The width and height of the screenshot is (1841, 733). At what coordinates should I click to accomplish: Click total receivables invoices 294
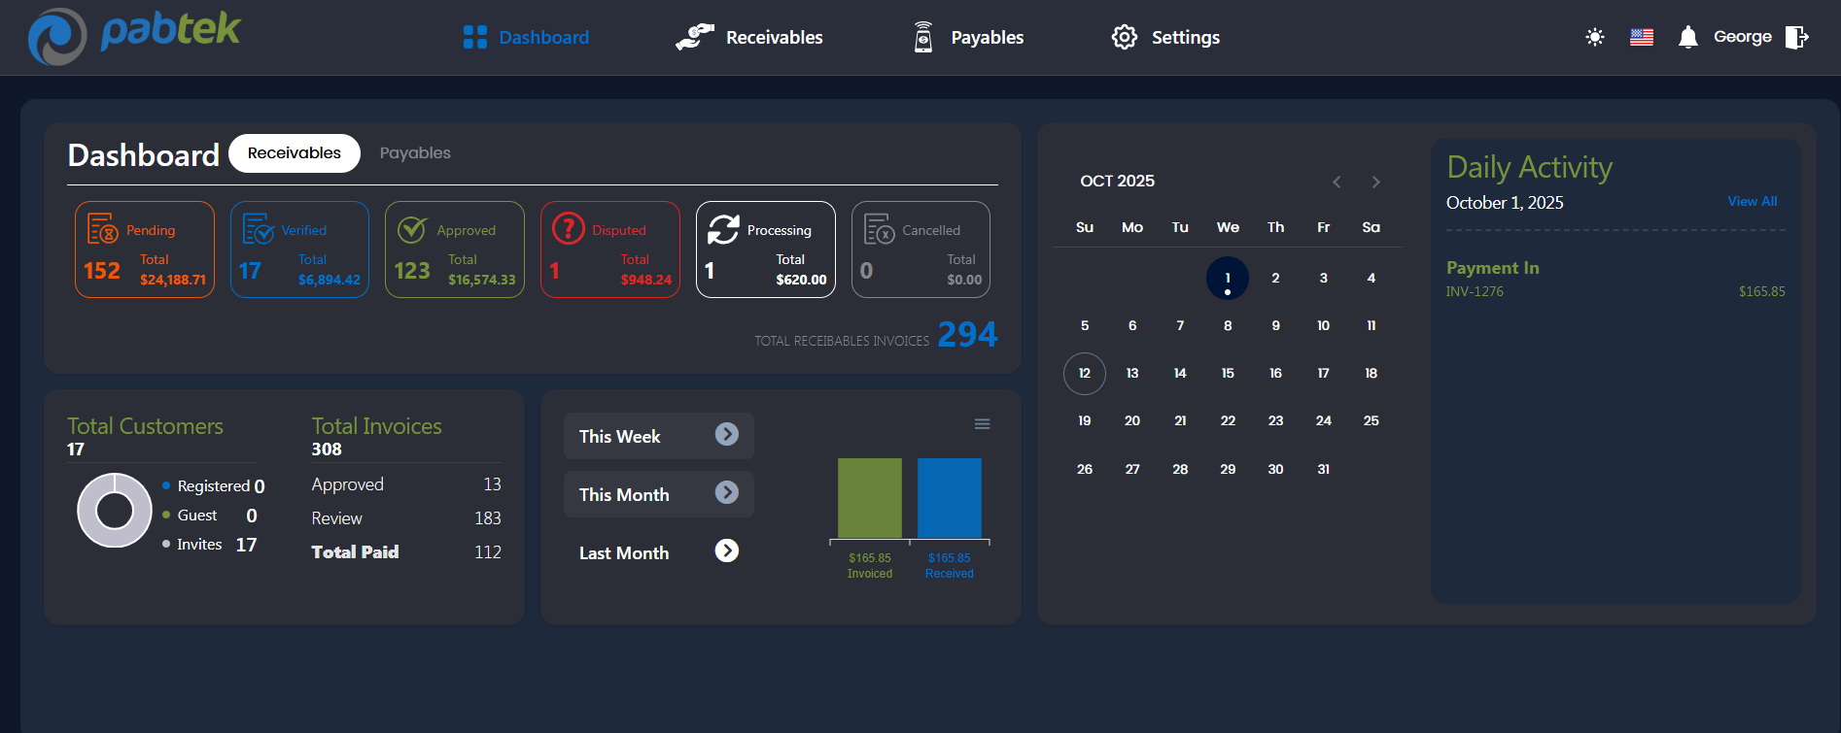pyautogui.click(x=967, y=335)
